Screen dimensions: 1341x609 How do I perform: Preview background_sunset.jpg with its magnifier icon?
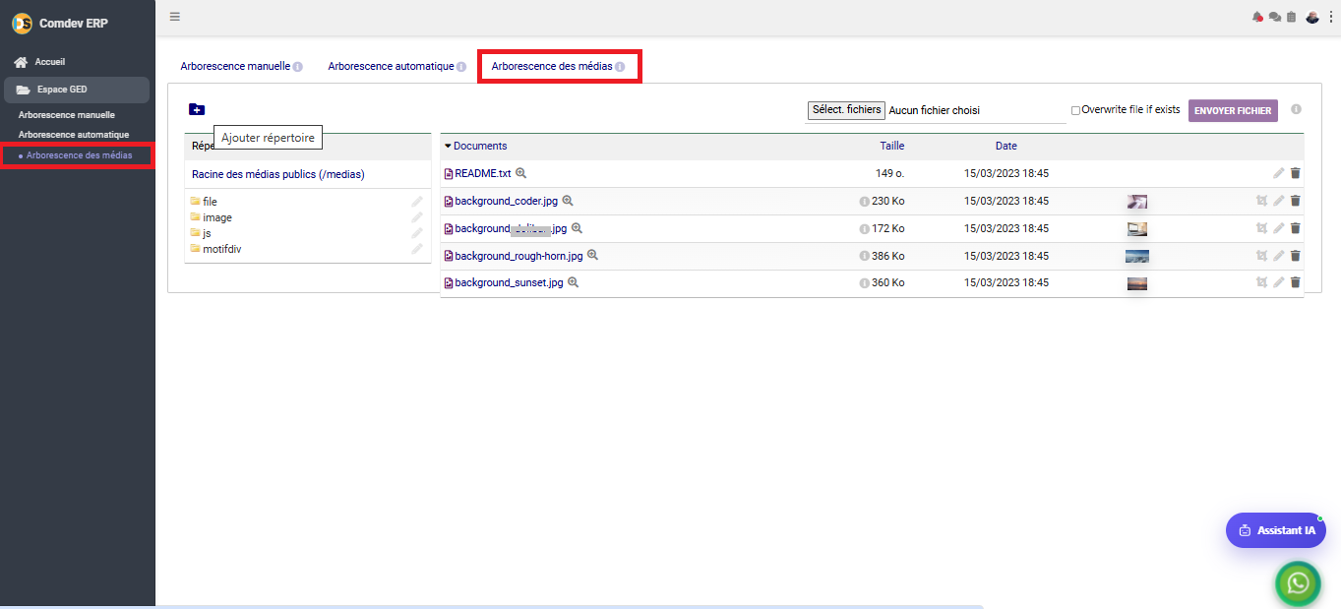[573, 282]
